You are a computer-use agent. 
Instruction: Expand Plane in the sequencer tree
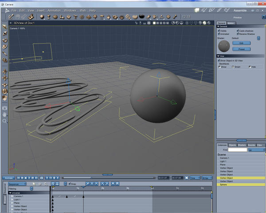click(12, 203)
